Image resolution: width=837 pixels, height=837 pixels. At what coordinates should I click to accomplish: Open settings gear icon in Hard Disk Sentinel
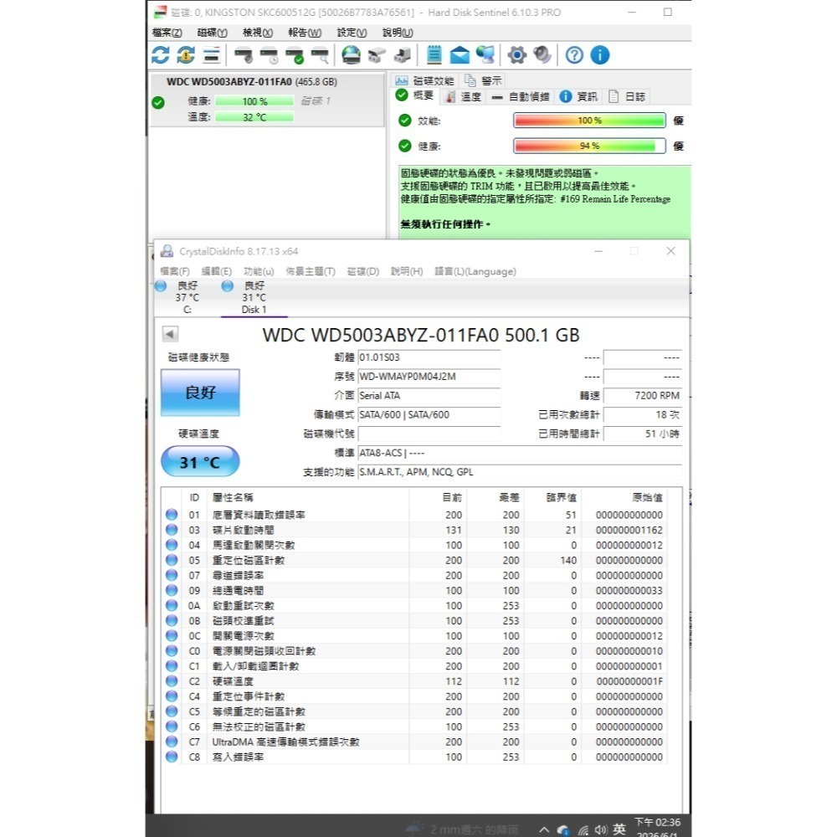[516, 55]
